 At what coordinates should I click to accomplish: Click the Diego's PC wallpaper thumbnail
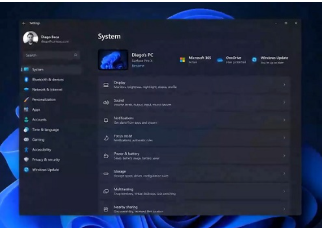coord(113,60)
